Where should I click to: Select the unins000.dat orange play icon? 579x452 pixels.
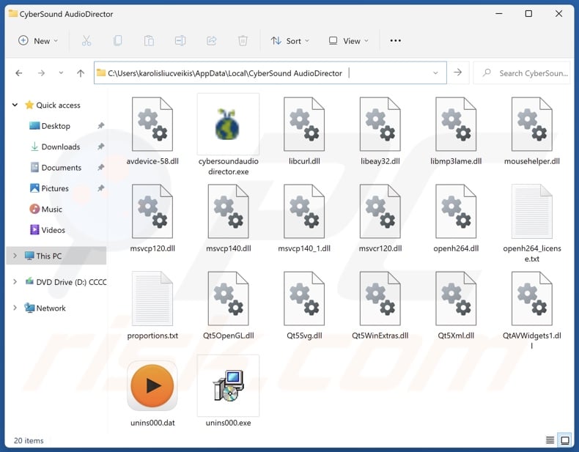[x=152, y=385]
